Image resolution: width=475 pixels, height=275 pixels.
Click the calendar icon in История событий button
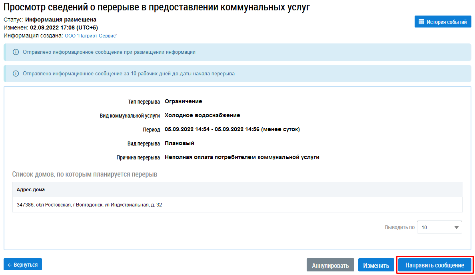click(421, 22)
